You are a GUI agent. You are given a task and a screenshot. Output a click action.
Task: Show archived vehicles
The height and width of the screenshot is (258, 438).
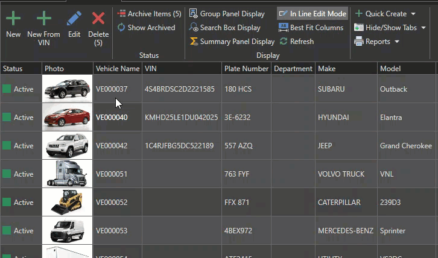146,28
